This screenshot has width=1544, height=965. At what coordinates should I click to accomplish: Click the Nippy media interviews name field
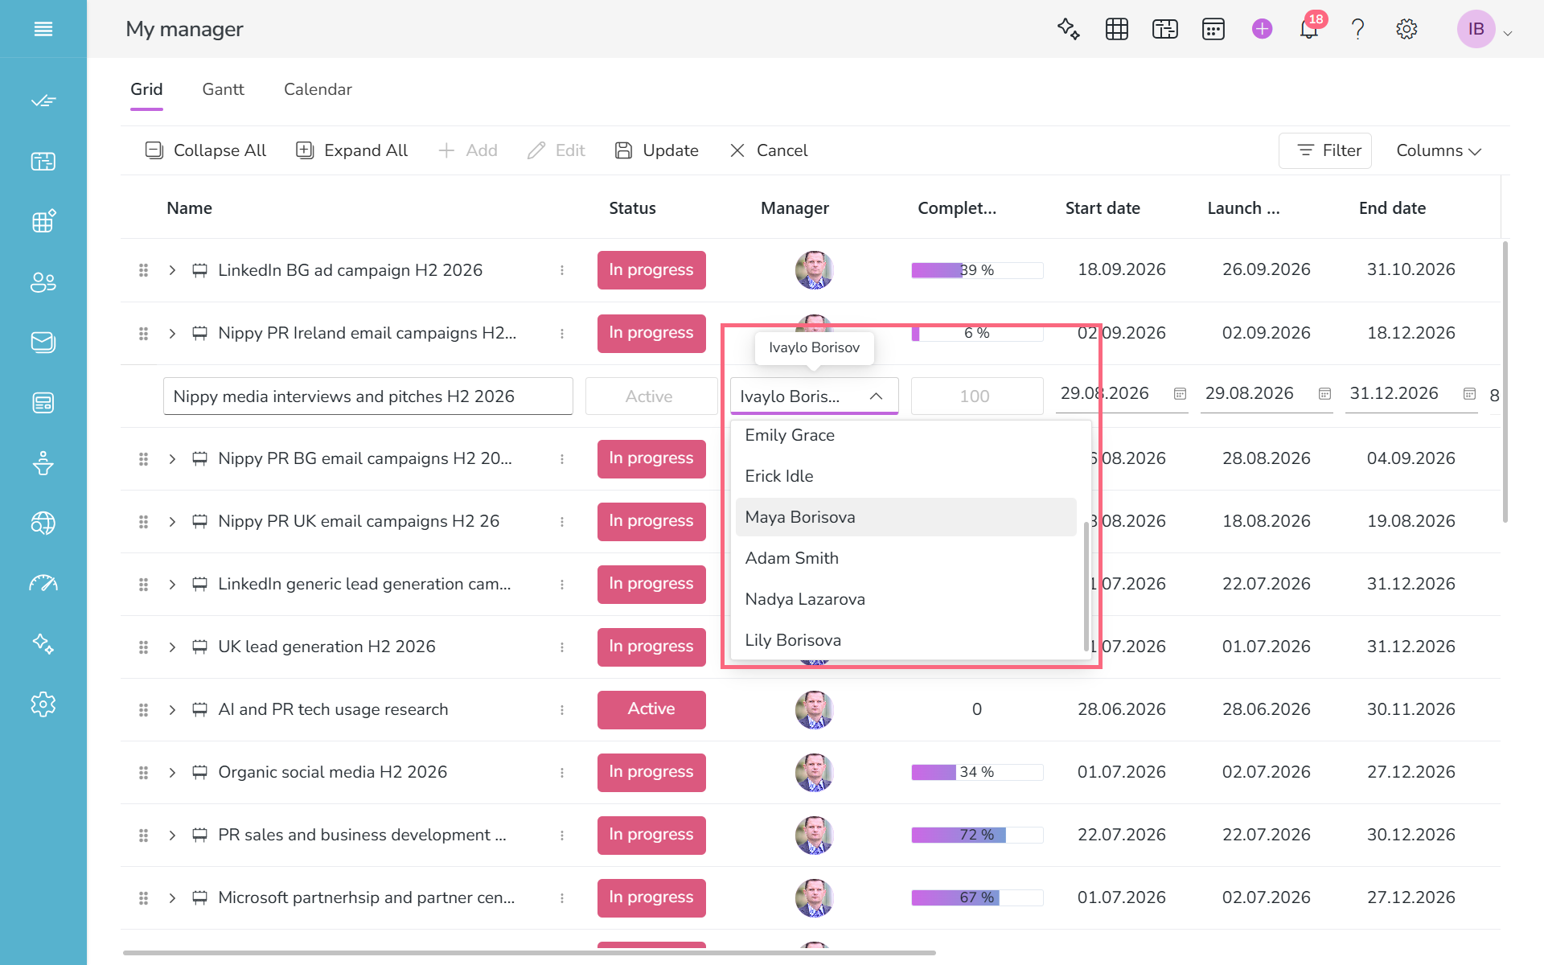point(368,396)
